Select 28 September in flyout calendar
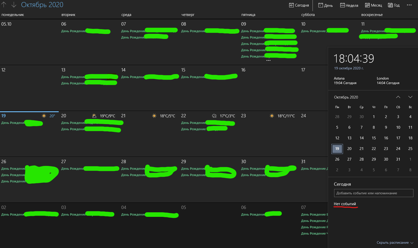The width and height of the screenshot is (418, 248). point(337,117)
